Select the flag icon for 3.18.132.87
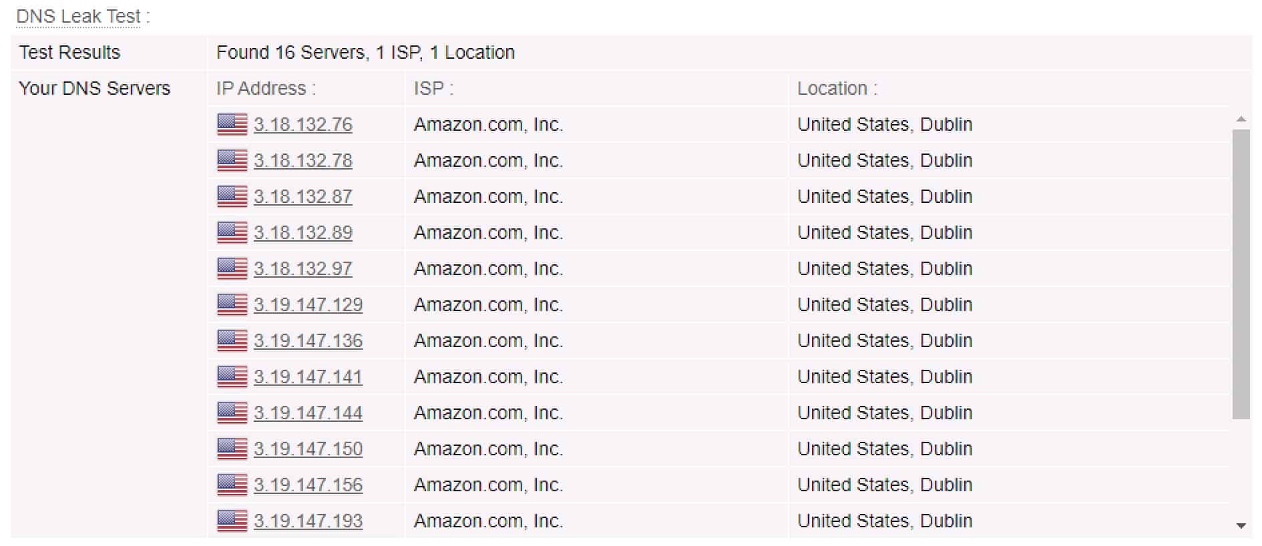 coord(232,197)
